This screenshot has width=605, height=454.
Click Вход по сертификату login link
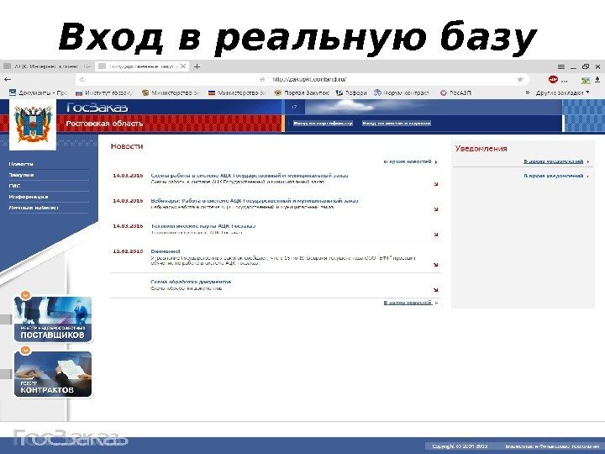[x=323, y=123]
